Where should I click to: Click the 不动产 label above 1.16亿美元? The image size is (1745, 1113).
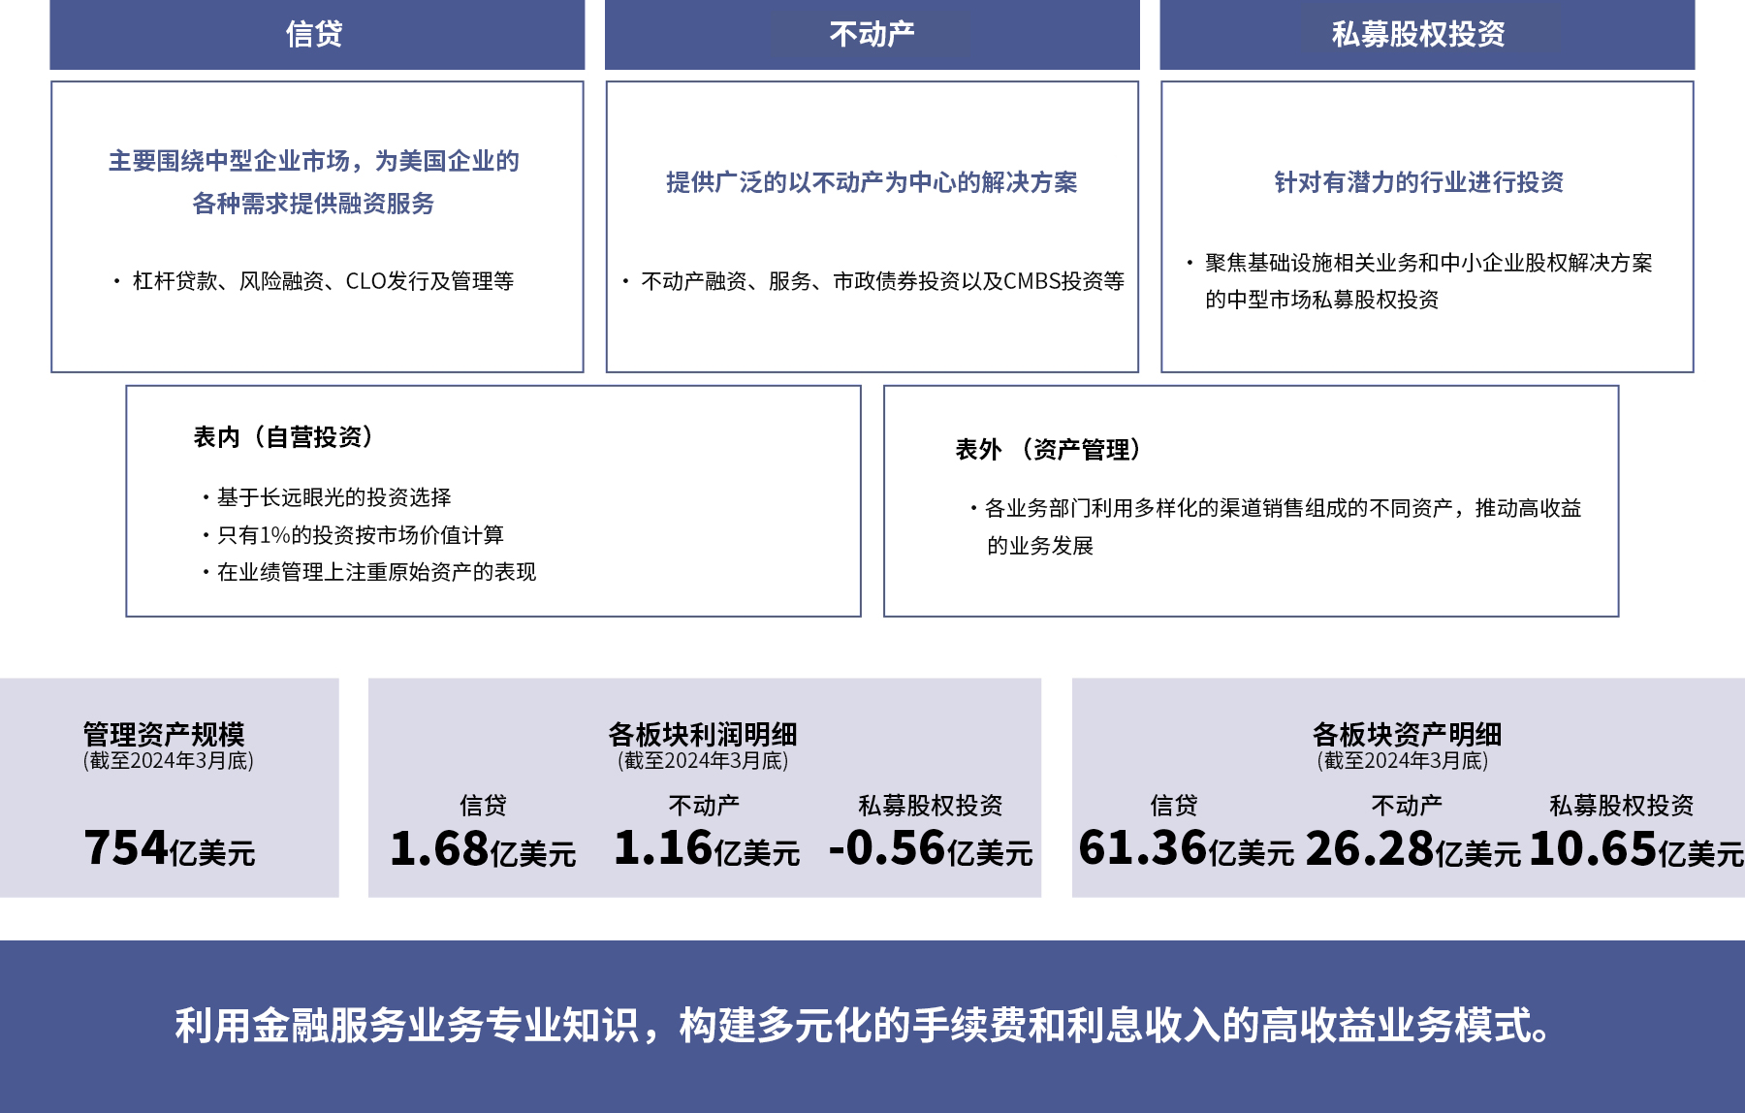pos(704,806)
